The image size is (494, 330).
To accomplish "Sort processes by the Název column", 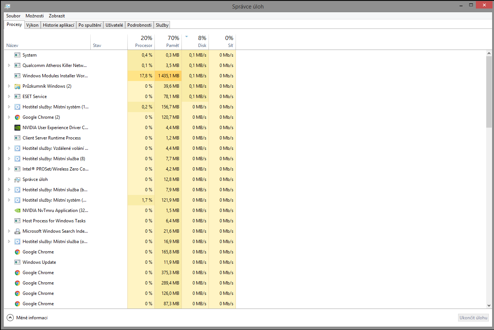I will [47, 41].
